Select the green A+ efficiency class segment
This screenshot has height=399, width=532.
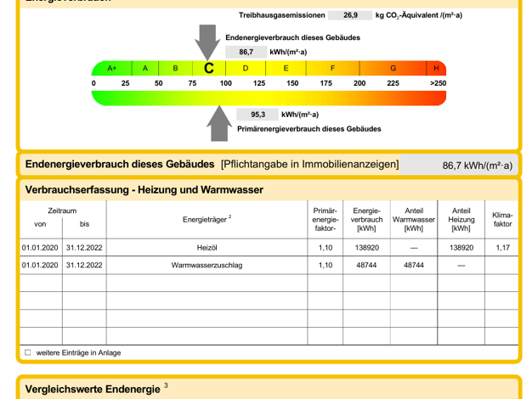point(111,68)
